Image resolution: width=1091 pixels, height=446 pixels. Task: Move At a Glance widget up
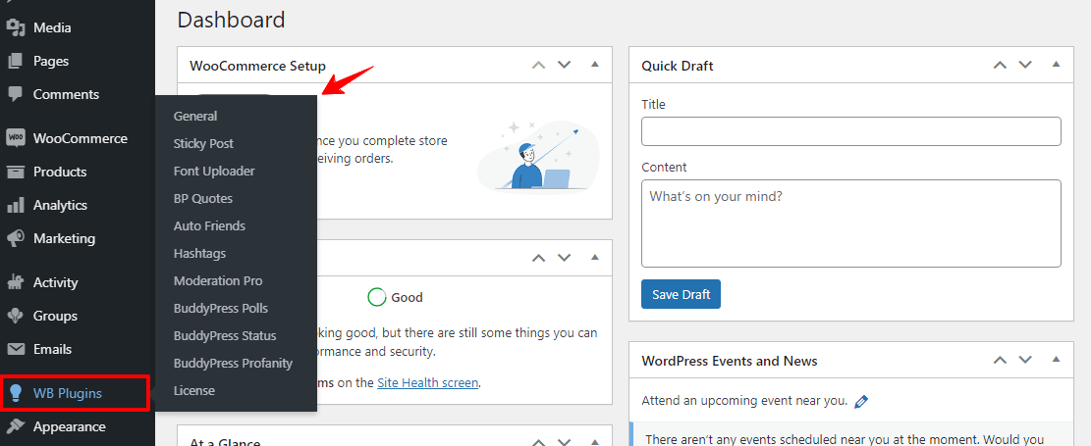coord(538,442)
